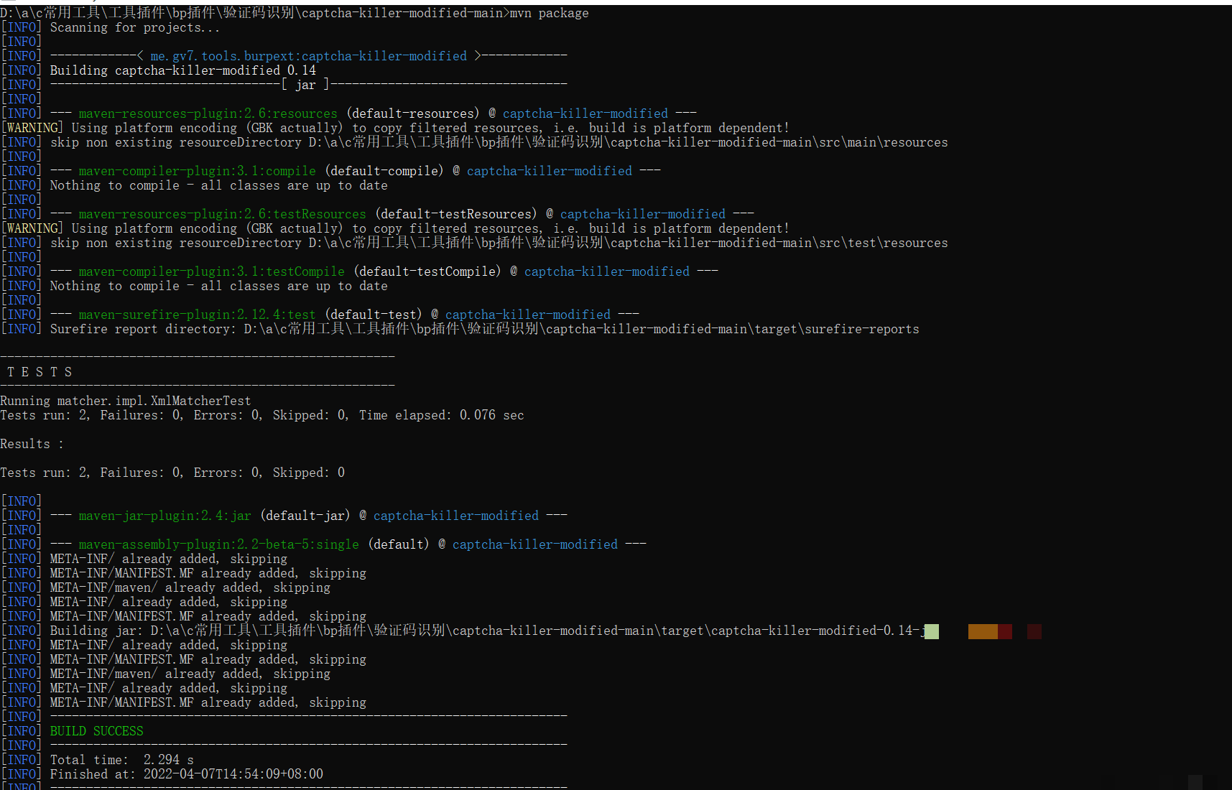Click 'maven-resources-plugin:2.6:resources' plugin text

(208, 113)
